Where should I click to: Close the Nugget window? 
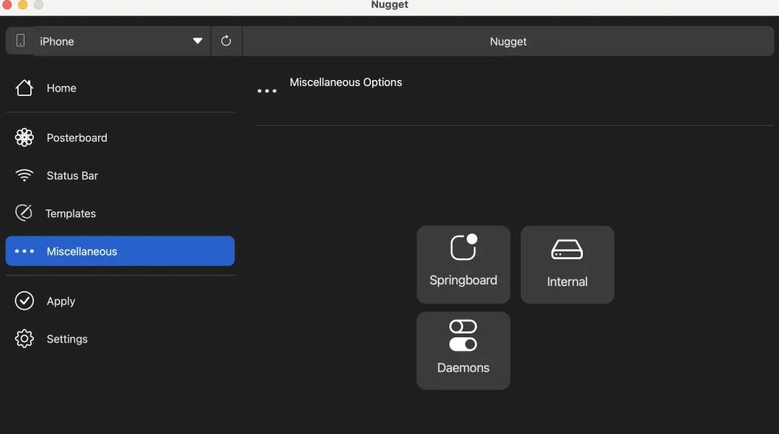[7, 4]
